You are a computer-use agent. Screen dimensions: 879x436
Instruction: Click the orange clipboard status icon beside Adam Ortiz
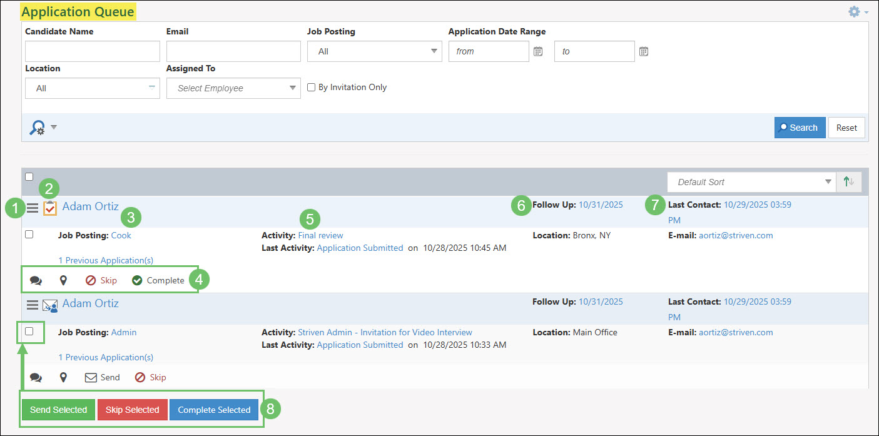point(49,208)
